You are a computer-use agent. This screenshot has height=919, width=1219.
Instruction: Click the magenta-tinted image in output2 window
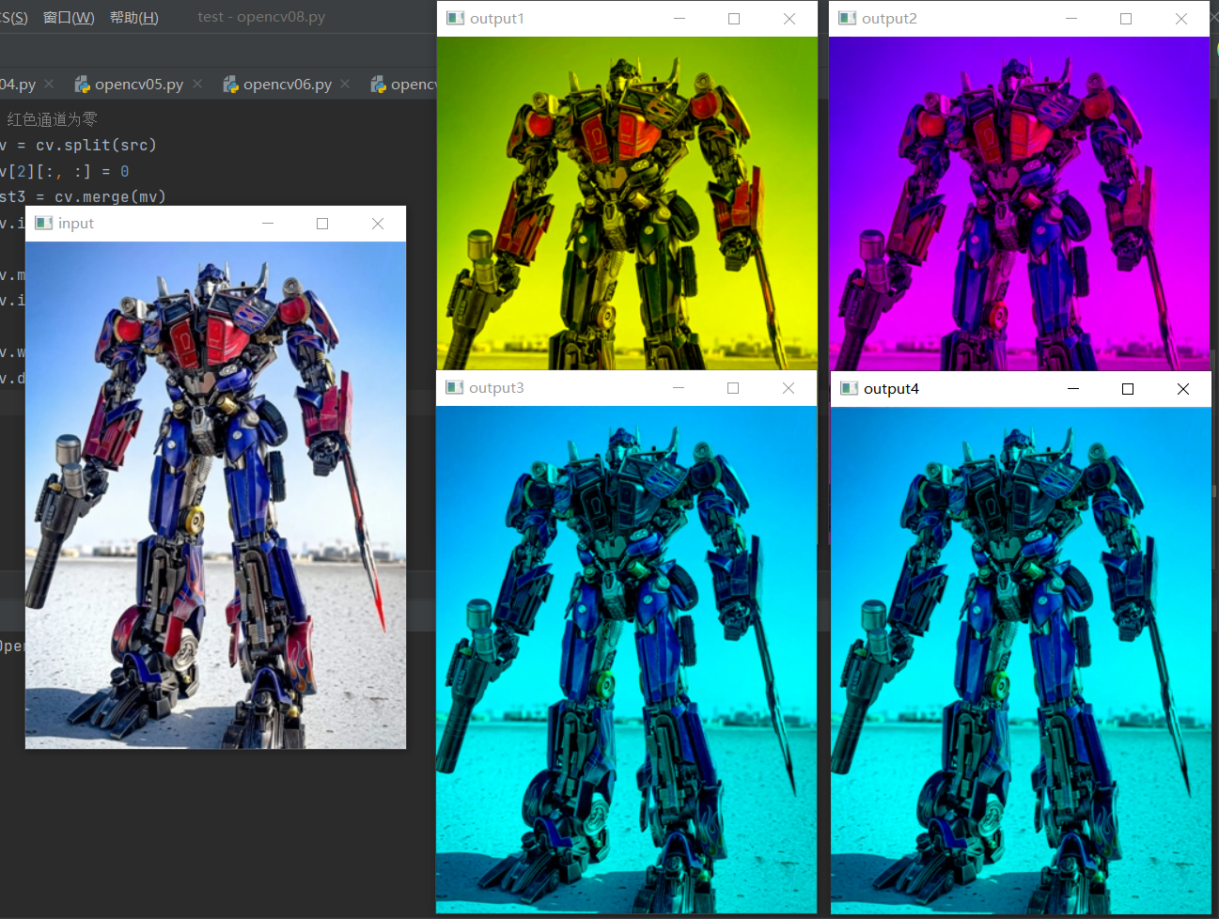tap(1019, 203)
